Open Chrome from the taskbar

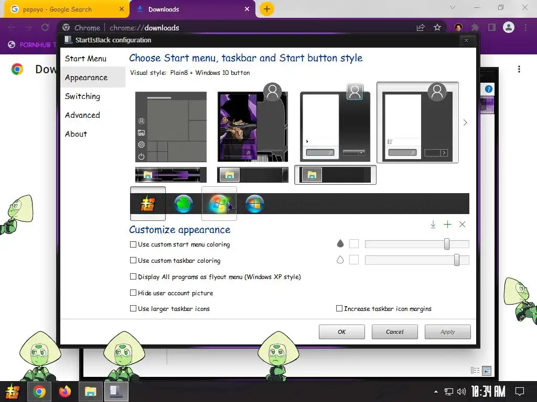click(39, 392)
